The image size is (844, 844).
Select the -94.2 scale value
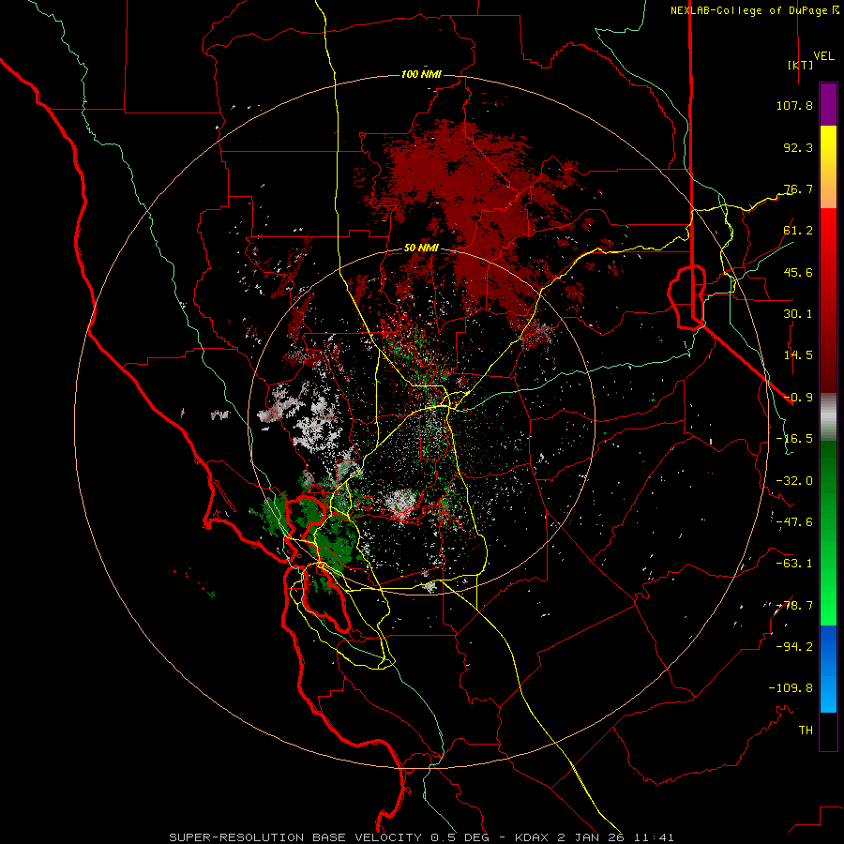coord(794,647)
